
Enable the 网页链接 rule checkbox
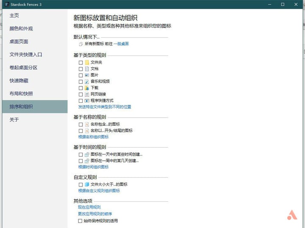pos(81,95)
